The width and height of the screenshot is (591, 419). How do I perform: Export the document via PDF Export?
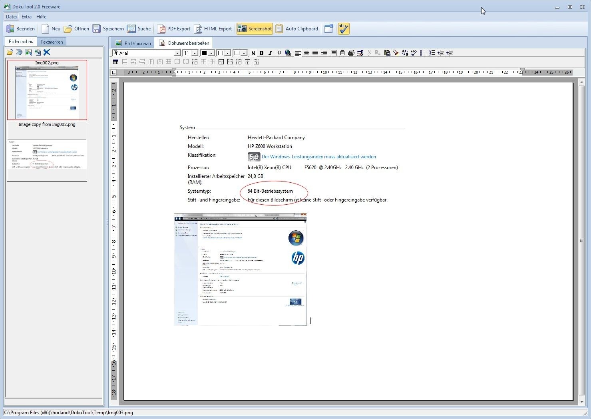174,29
